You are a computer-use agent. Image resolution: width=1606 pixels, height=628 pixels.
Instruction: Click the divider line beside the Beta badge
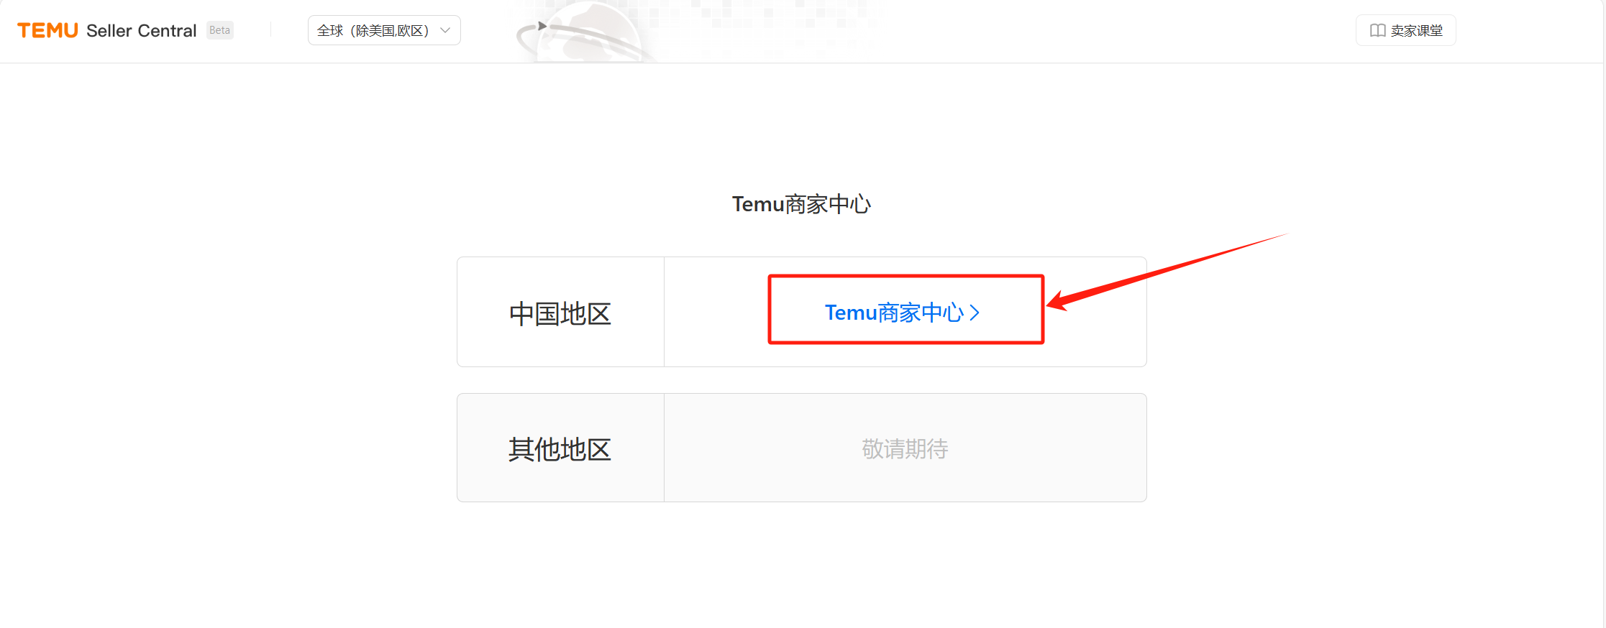pyautogui.click(x=270, y=30)
